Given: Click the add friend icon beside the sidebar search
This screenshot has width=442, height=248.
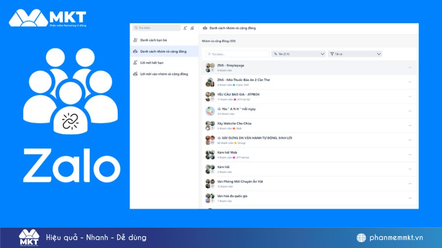Looking at the screenshot, I should click(185, 28).
